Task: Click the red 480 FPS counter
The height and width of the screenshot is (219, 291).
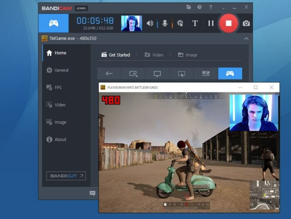Action: pyautogui.click(x=111, y=100)
